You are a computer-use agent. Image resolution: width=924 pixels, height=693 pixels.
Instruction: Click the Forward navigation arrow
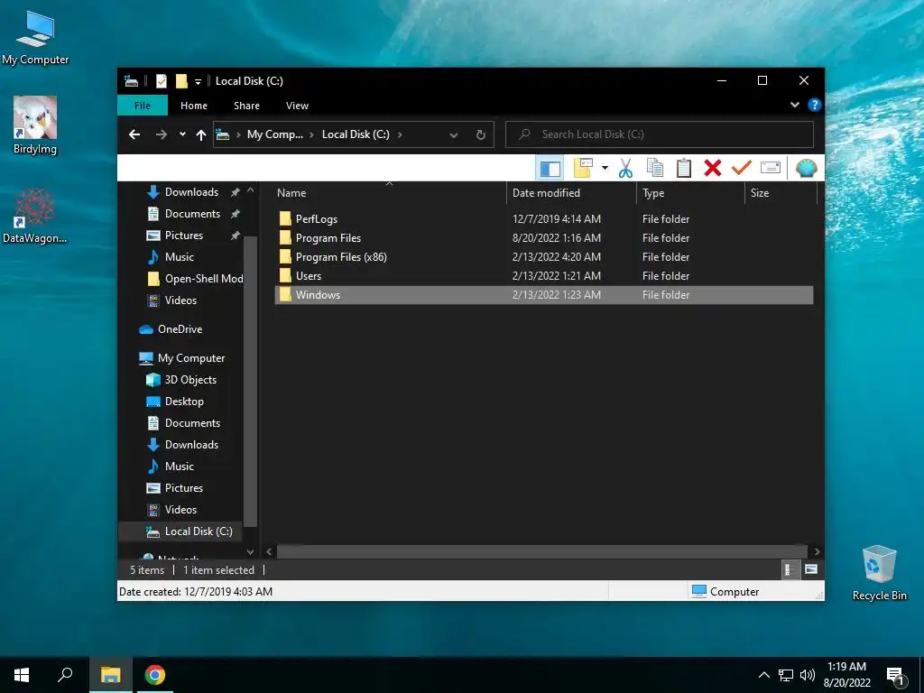click(x=161, y=134)
